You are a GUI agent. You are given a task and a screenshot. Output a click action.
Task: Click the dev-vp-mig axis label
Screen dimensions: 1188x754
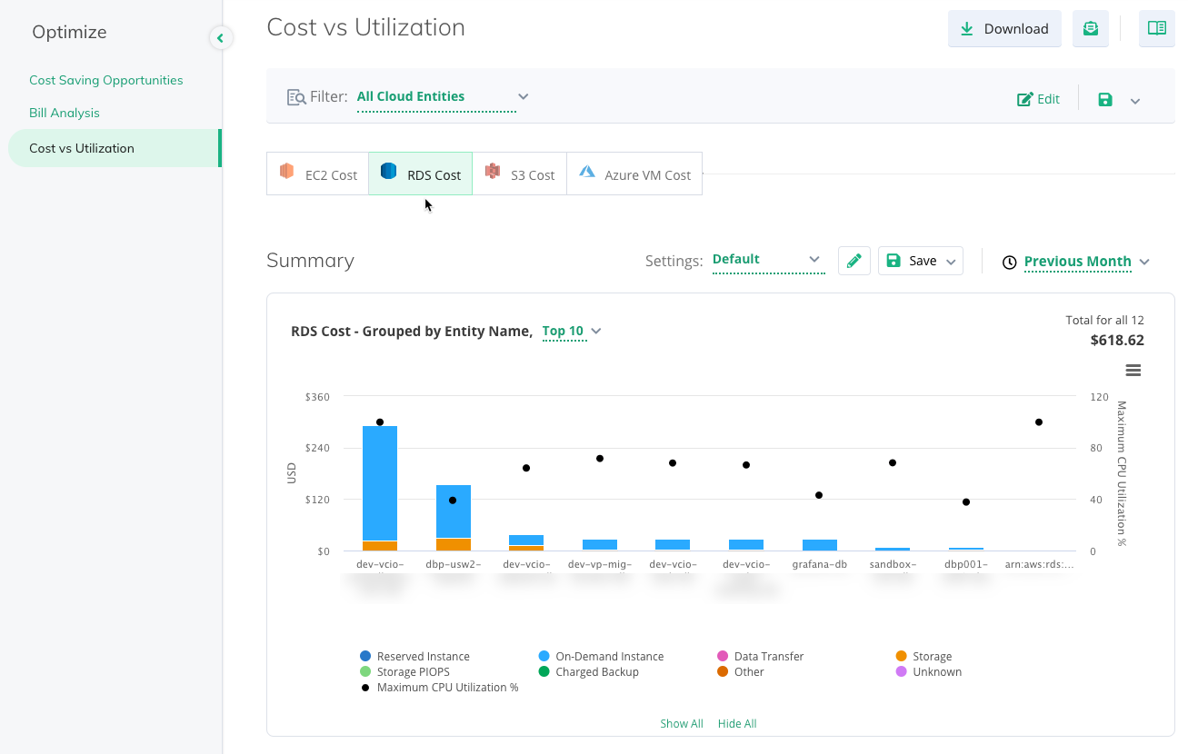tap(600, 564)
